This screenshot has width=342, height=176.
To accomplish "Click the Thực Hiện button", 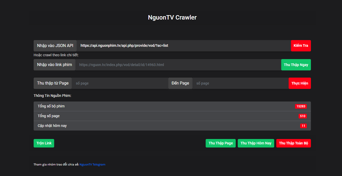I will coord(299,83).
